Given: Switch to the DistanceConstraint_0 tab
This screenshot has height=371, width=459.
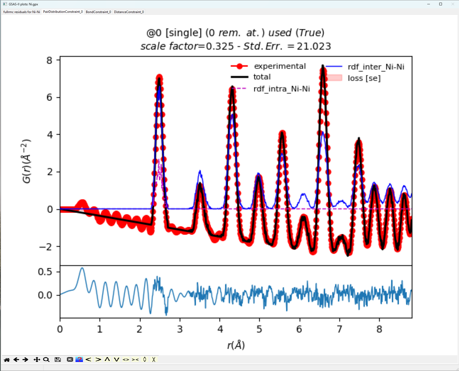Looking at the screenshot, I should tap(129, 12).
